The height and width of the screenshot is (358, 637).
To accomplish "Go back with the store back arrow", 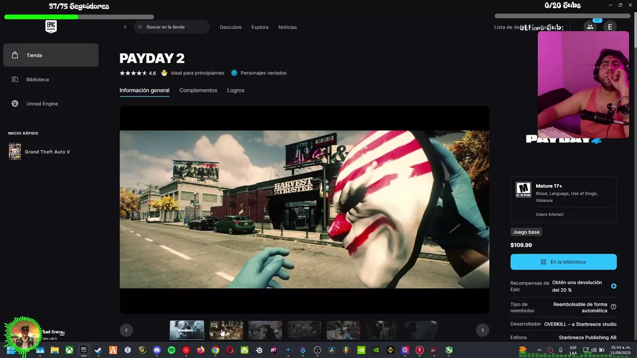I will point(125,27).
